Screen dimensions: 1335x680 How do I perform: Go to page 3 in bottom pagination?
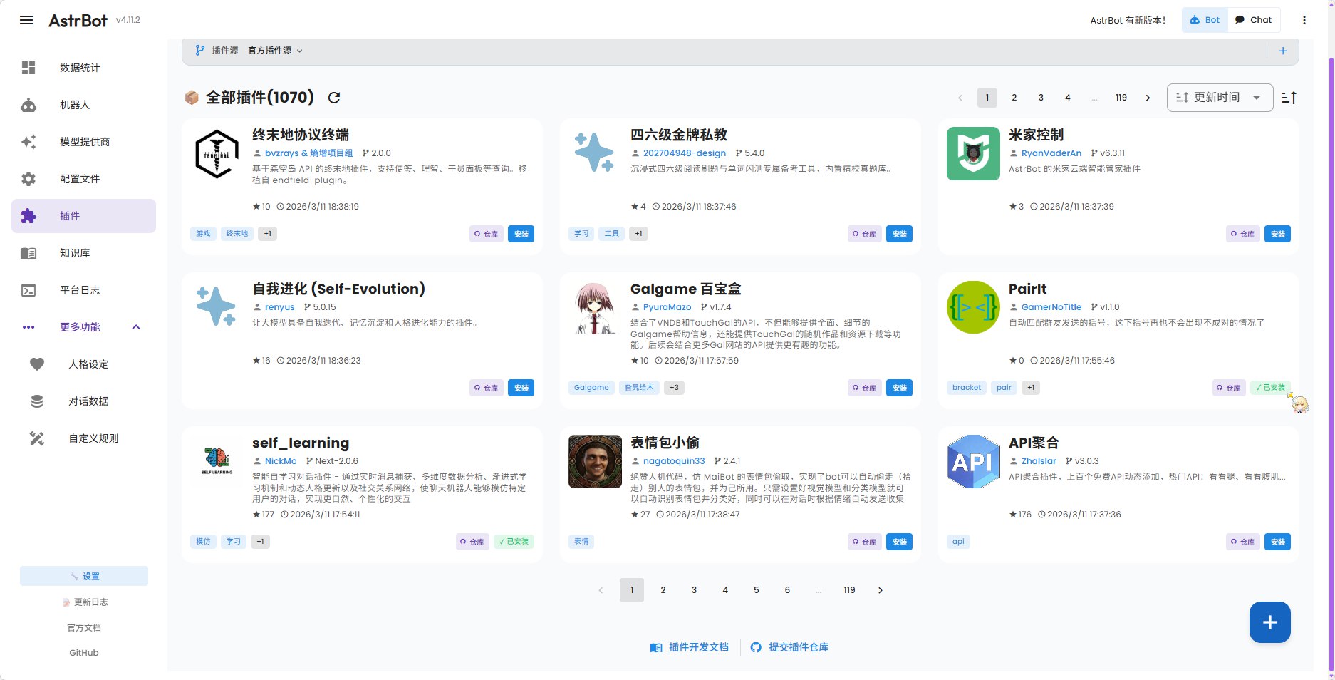[x=694, y=590]
